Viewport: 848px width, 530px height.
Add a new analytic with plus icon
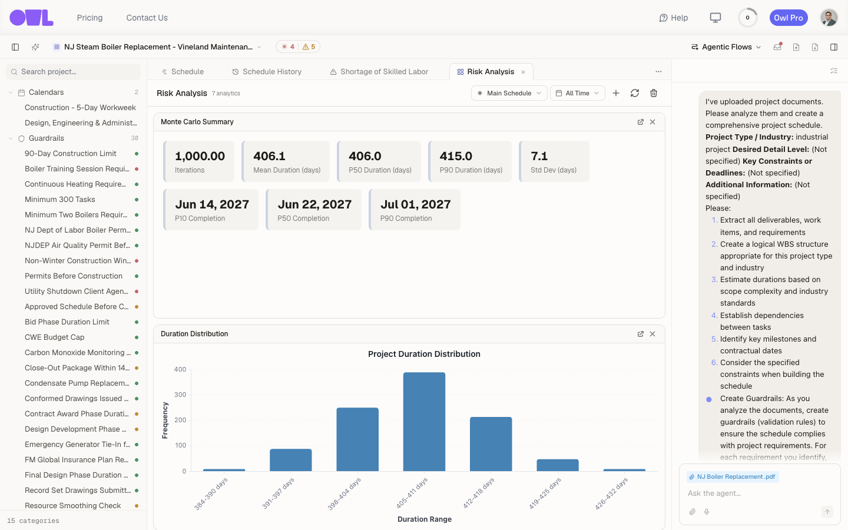[616, 93]
